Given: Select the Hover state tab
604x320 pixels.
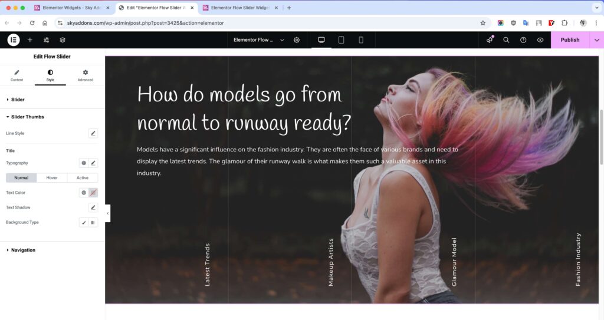Looking at the screenshot, I should 52,177.
